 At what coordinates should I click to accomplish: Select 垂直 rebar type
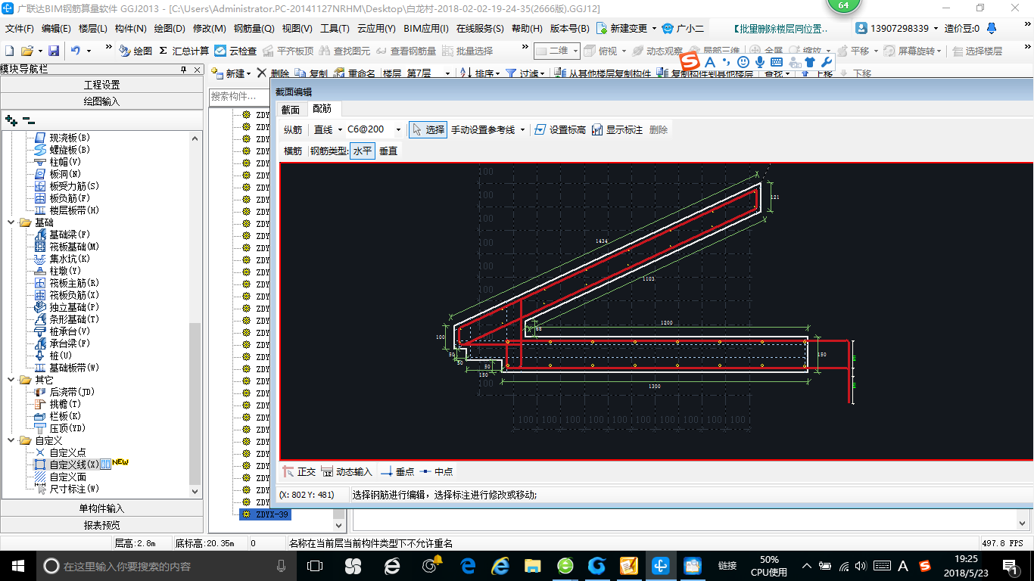[388, 151]
